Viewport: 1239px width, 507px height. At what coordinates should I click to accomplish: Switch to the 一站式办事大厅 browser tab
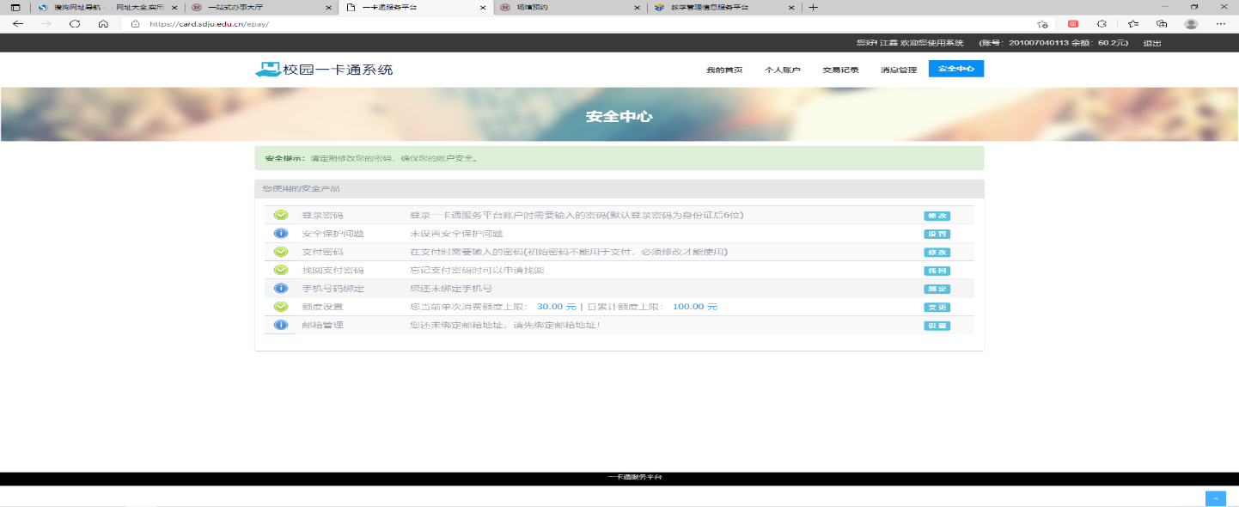click(258, 7)
